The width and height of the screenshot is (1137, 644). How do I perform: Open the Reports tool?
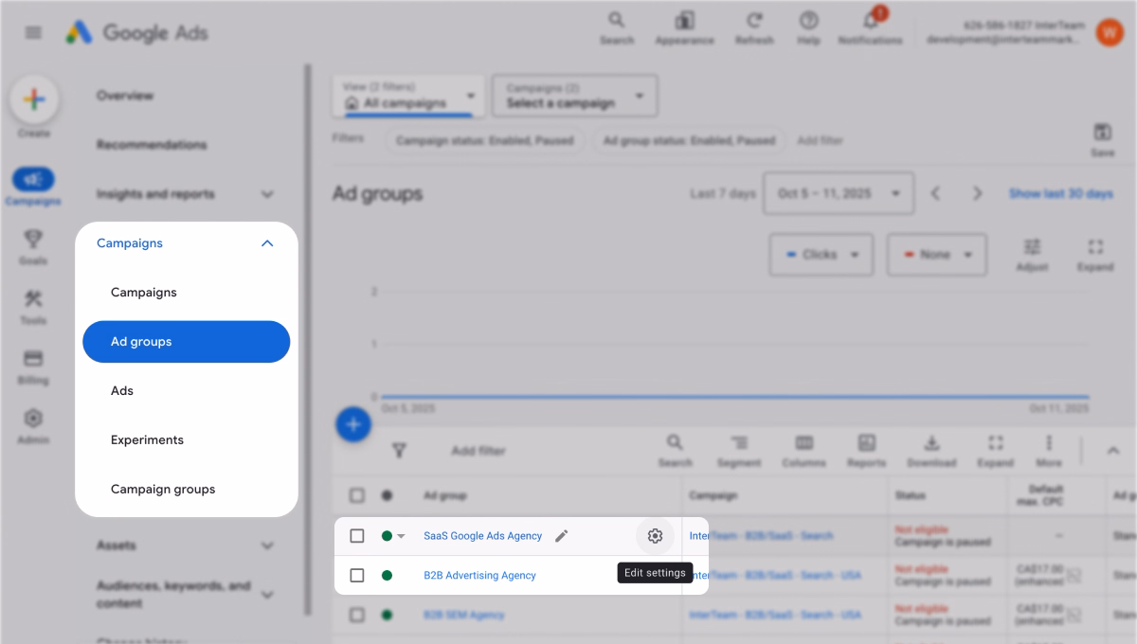coord(866,450)
